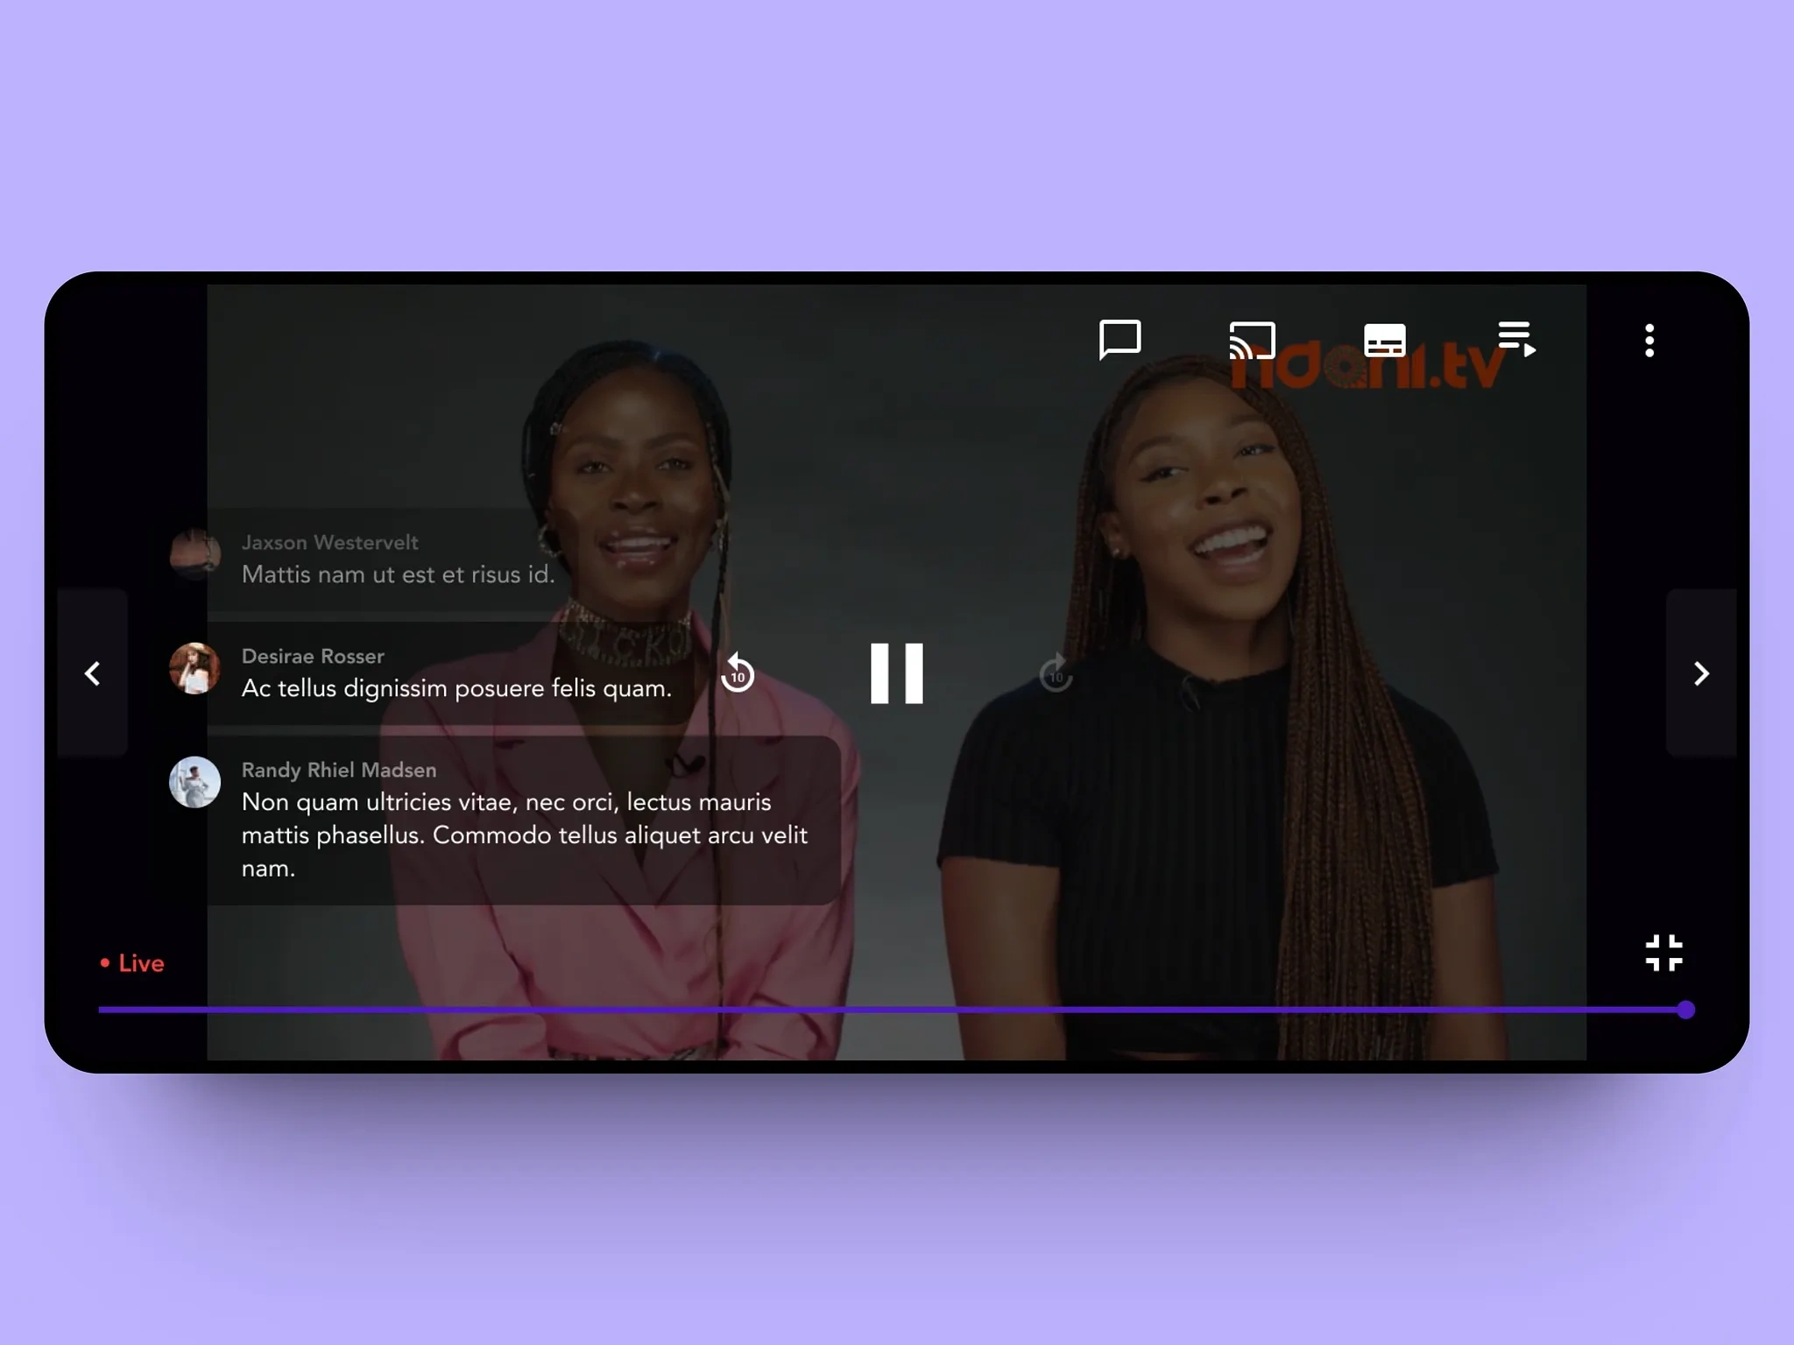
Task: Click the Desirae Rosser username
Action: click(313, 656)
